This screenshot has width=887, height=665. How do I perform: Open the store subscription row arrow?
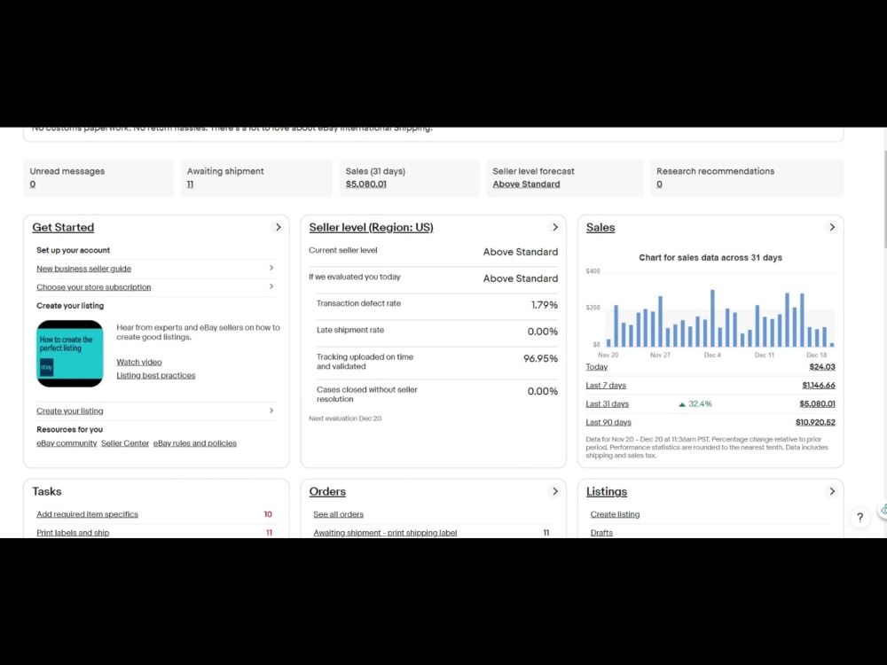(x=271, y=286)
